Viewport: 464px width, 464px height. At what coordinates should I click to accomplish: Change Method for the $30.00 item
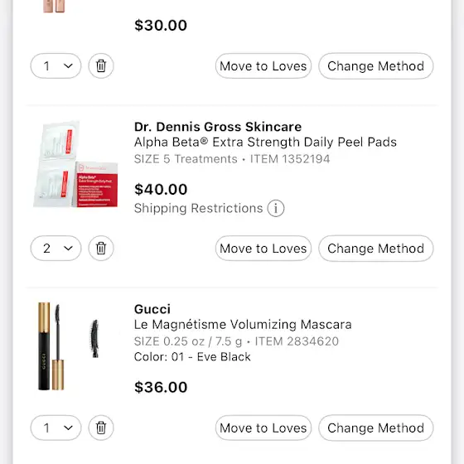tap(376, 65)
